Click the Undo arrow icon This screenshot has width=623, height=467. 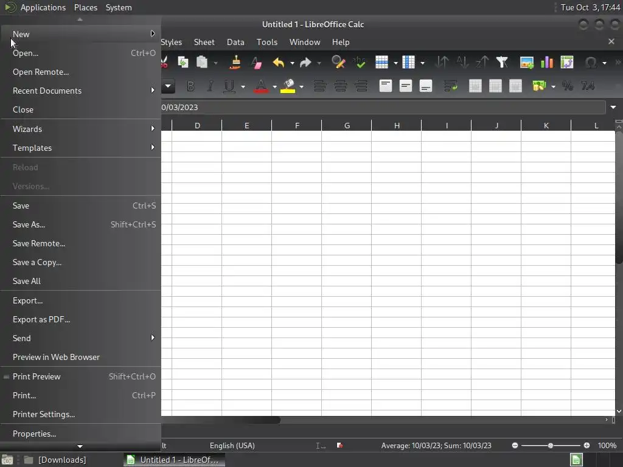click(x=279, y=63)
